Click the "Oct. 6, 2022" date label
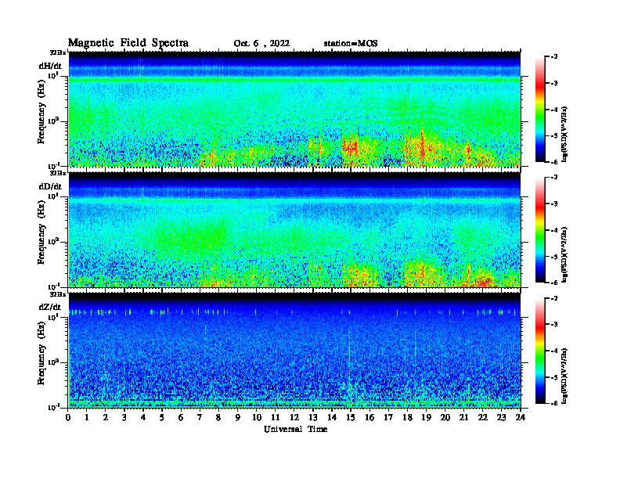The image size is (620, 479). pos(261,44)
